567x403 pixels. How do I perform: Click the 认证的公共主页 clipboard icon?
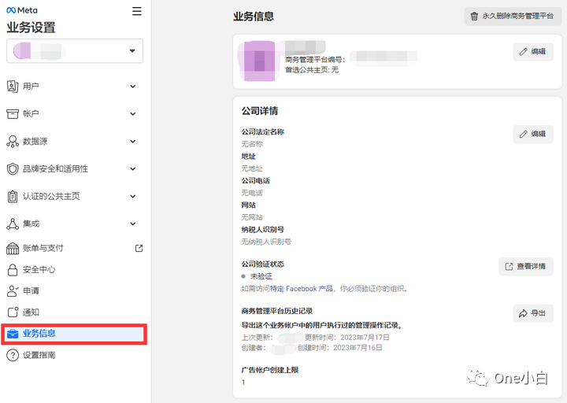(x=13, y=196)
